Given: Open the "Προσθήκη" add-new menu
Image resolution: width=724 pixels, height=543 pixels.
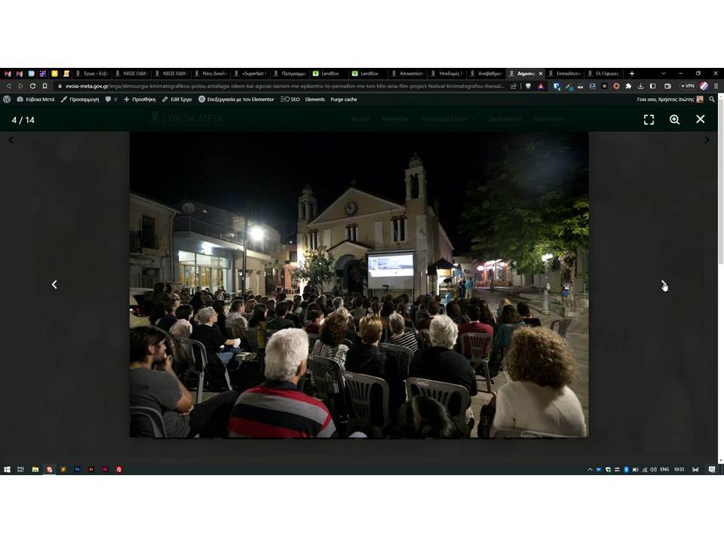Looking at the screenshot, I should pos(140,100).
